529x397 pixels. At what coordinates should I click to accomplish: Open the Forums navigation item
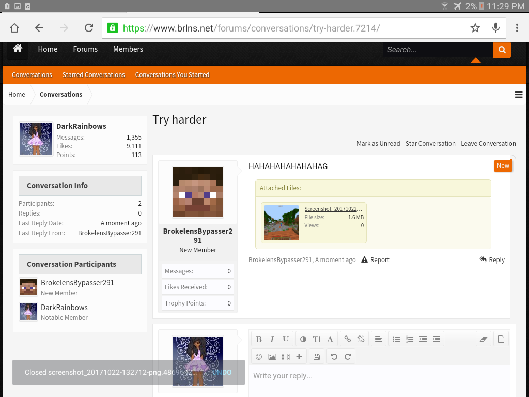point(85,49)
